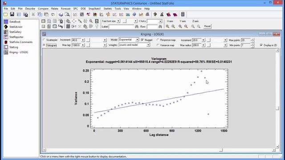The height and width of the screenshot is (160, 285).
Task: Click the Copy icon in main toolbar
Action: click(x=40, y=15)
